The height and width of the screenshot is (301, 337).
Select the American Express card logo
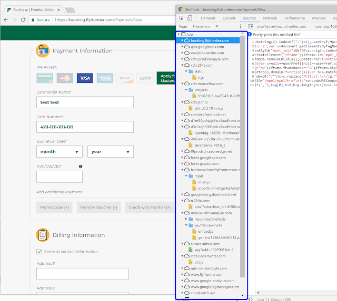pos(105,78)
